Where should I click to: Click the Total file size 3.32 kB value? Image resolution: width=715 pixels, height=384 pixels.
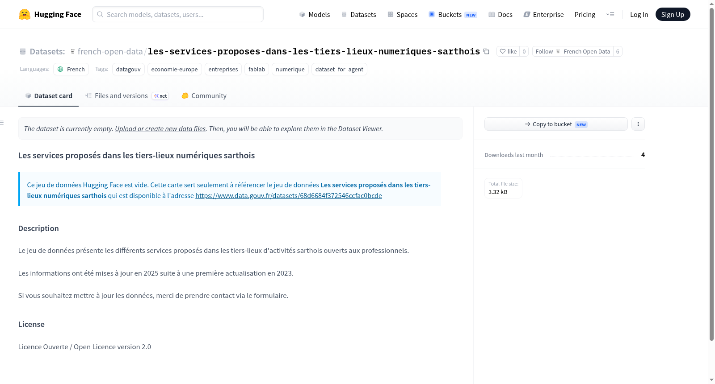point(498,192)
